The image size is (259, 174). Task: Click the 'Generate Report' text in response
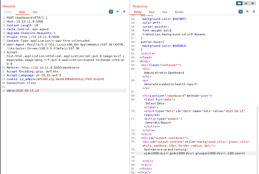(x=158, y=123)
